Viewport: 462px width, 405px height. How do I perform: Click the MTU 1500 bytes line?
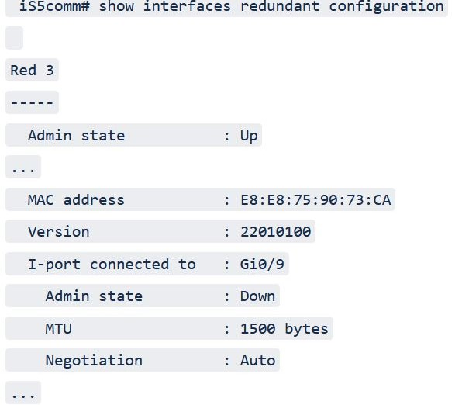pos(169,328)
